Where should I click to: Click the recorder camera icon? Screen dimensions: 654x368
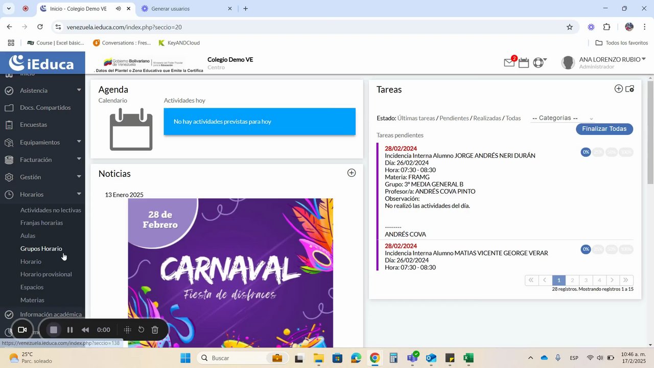(x=22, y=330)
